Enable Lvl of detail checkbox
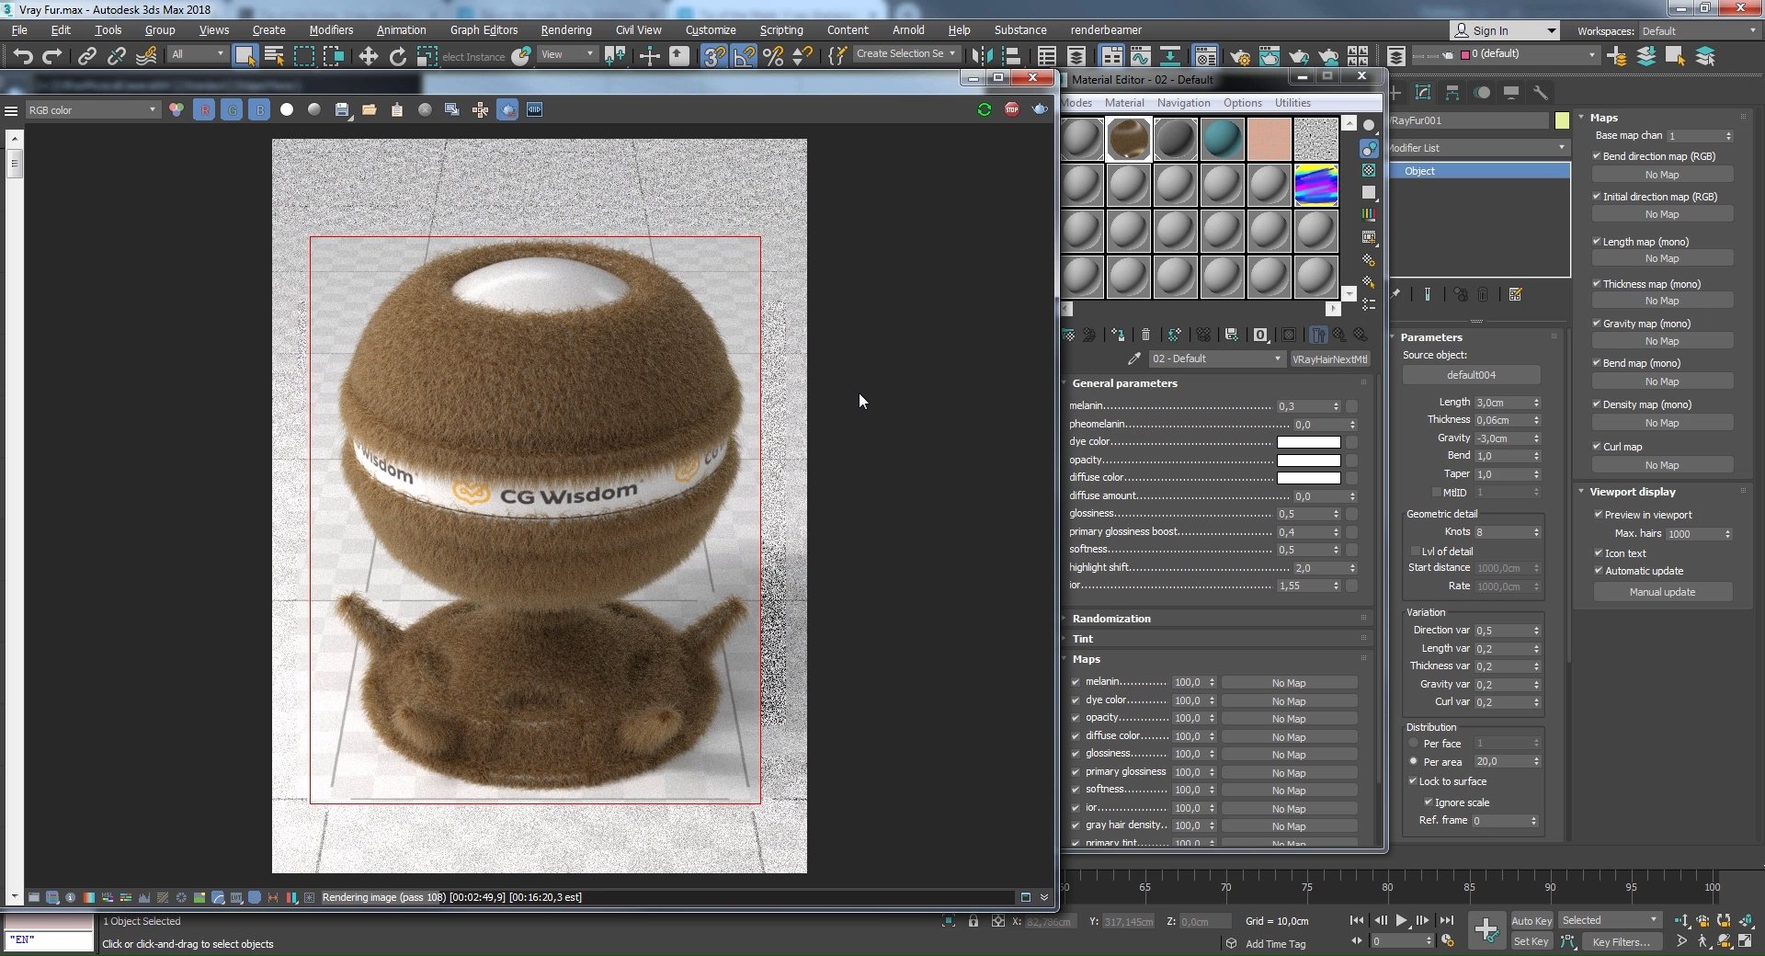1765x956 pixels. pos(1416,552)
